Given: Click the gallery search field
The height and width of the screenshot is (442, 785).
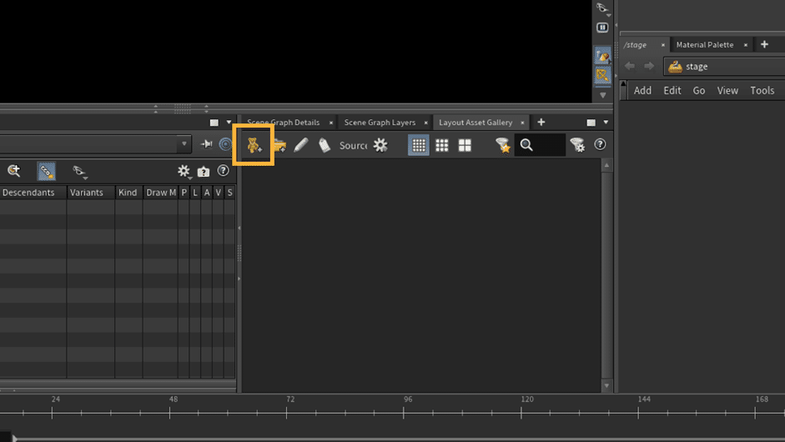Looking at the screenshot, I should pos(540,145).
